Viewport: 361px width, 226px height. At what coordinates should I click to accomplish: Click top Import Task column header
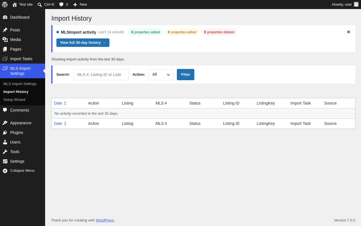pos(301,103)
